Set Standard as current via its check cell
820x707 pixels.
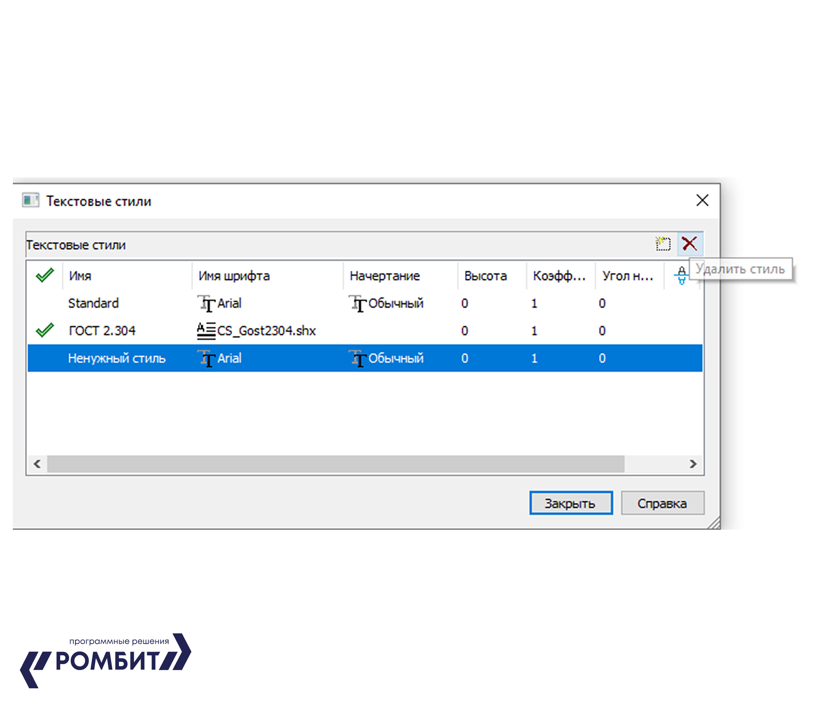(45, 304)
